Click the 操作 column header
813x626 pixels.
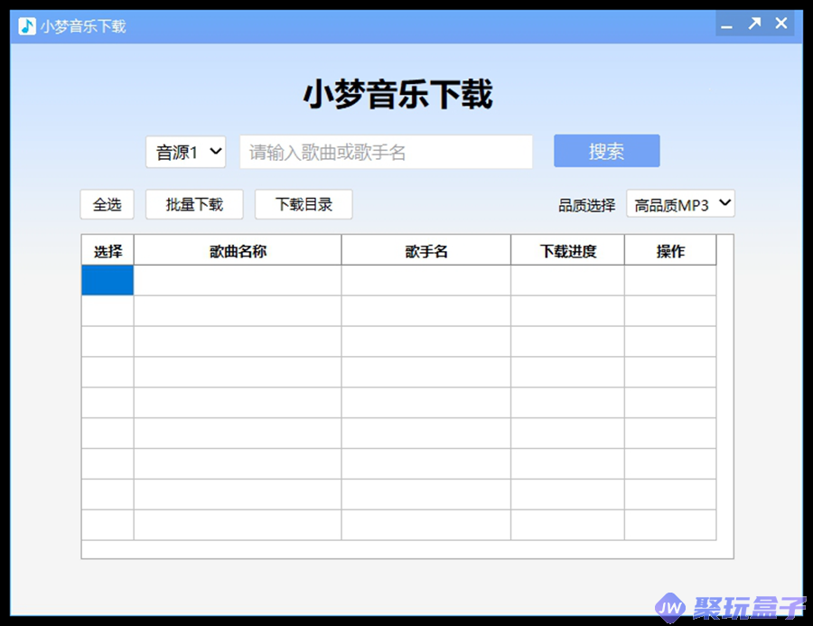pyautogui.click(x=670, y=250)
